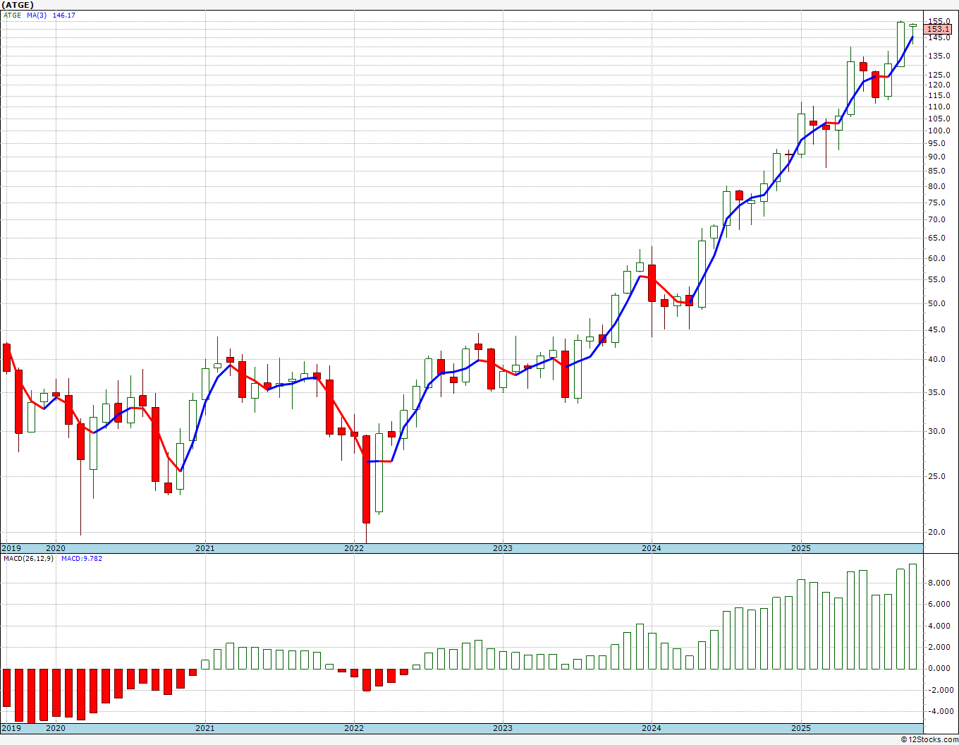This screenshot has height=745, width=959.
Task: Select the 100.0 price axis label
Action: point(939,131)
